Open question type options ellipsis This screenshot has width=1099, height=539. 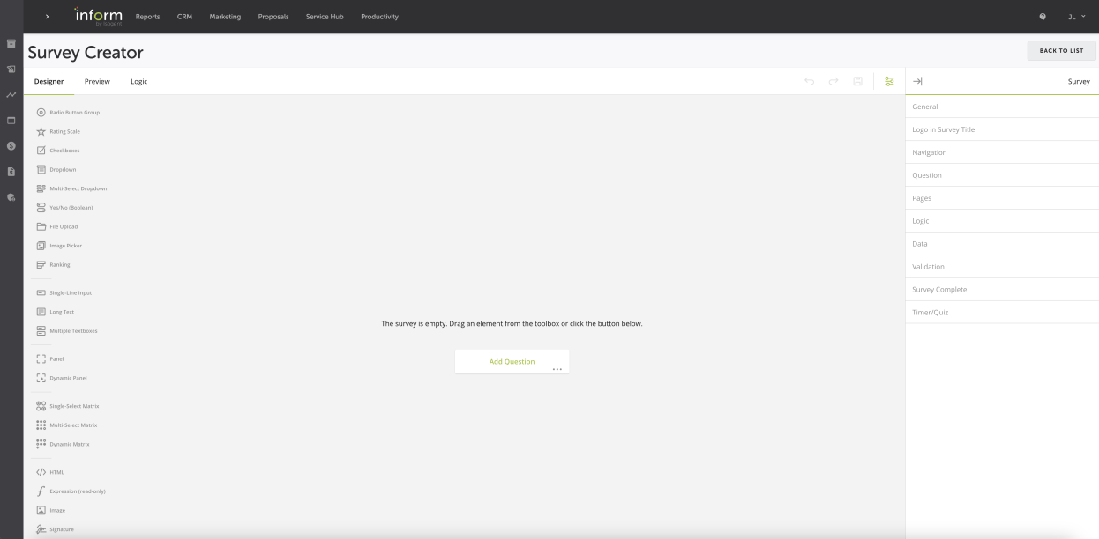pos(557,369)
